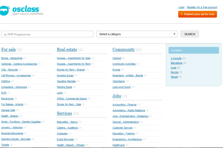Image resolution: width=223 pixels, height=148 pixels.
Task: Click the SEARCH button
Action: click(190, 34)
